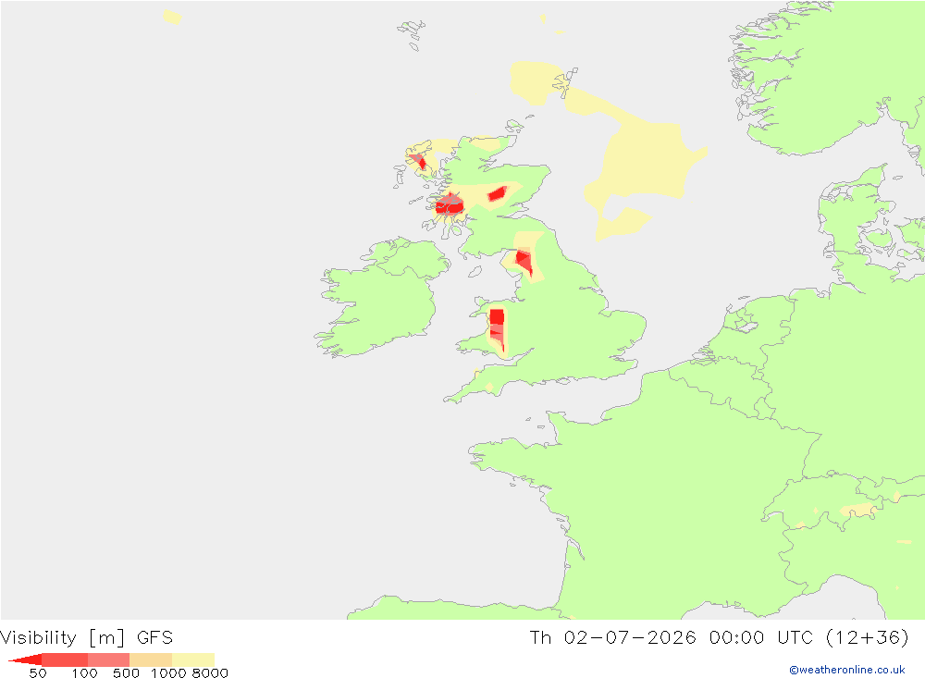Image resolution: width=925 pixels, height=678 pixels.
Task: Click the 500–1000 m peach legend swatch
Action: pyautogui.click(x=151, y=660)
